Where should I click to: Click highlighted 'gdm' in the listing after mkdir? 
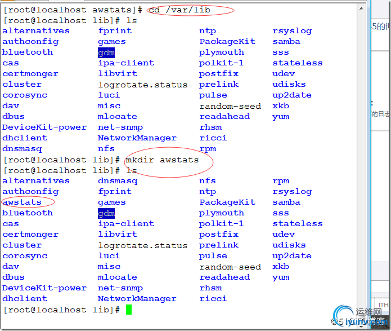click(106, 213)
